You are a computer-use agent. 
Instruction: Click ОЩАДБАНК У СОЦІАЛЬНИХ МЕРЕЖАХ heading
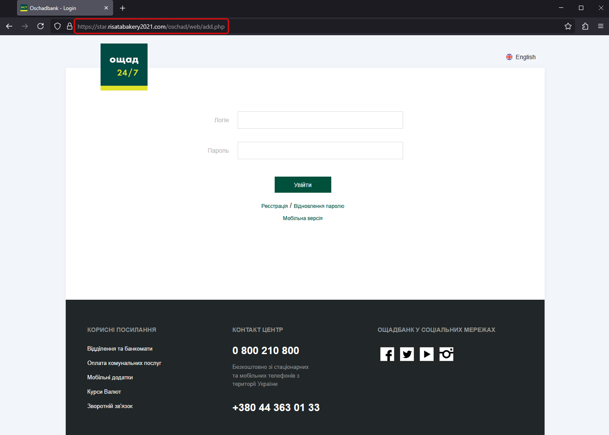coord(437,330)
